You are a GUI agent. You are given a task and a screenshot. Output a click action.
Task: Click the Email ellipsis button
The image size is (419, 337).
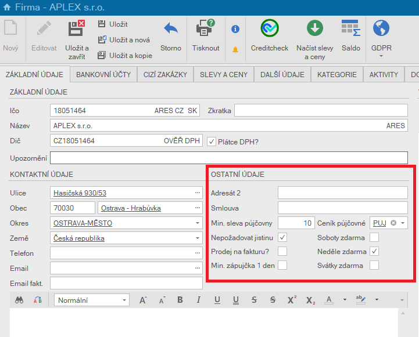coord(198,268)
